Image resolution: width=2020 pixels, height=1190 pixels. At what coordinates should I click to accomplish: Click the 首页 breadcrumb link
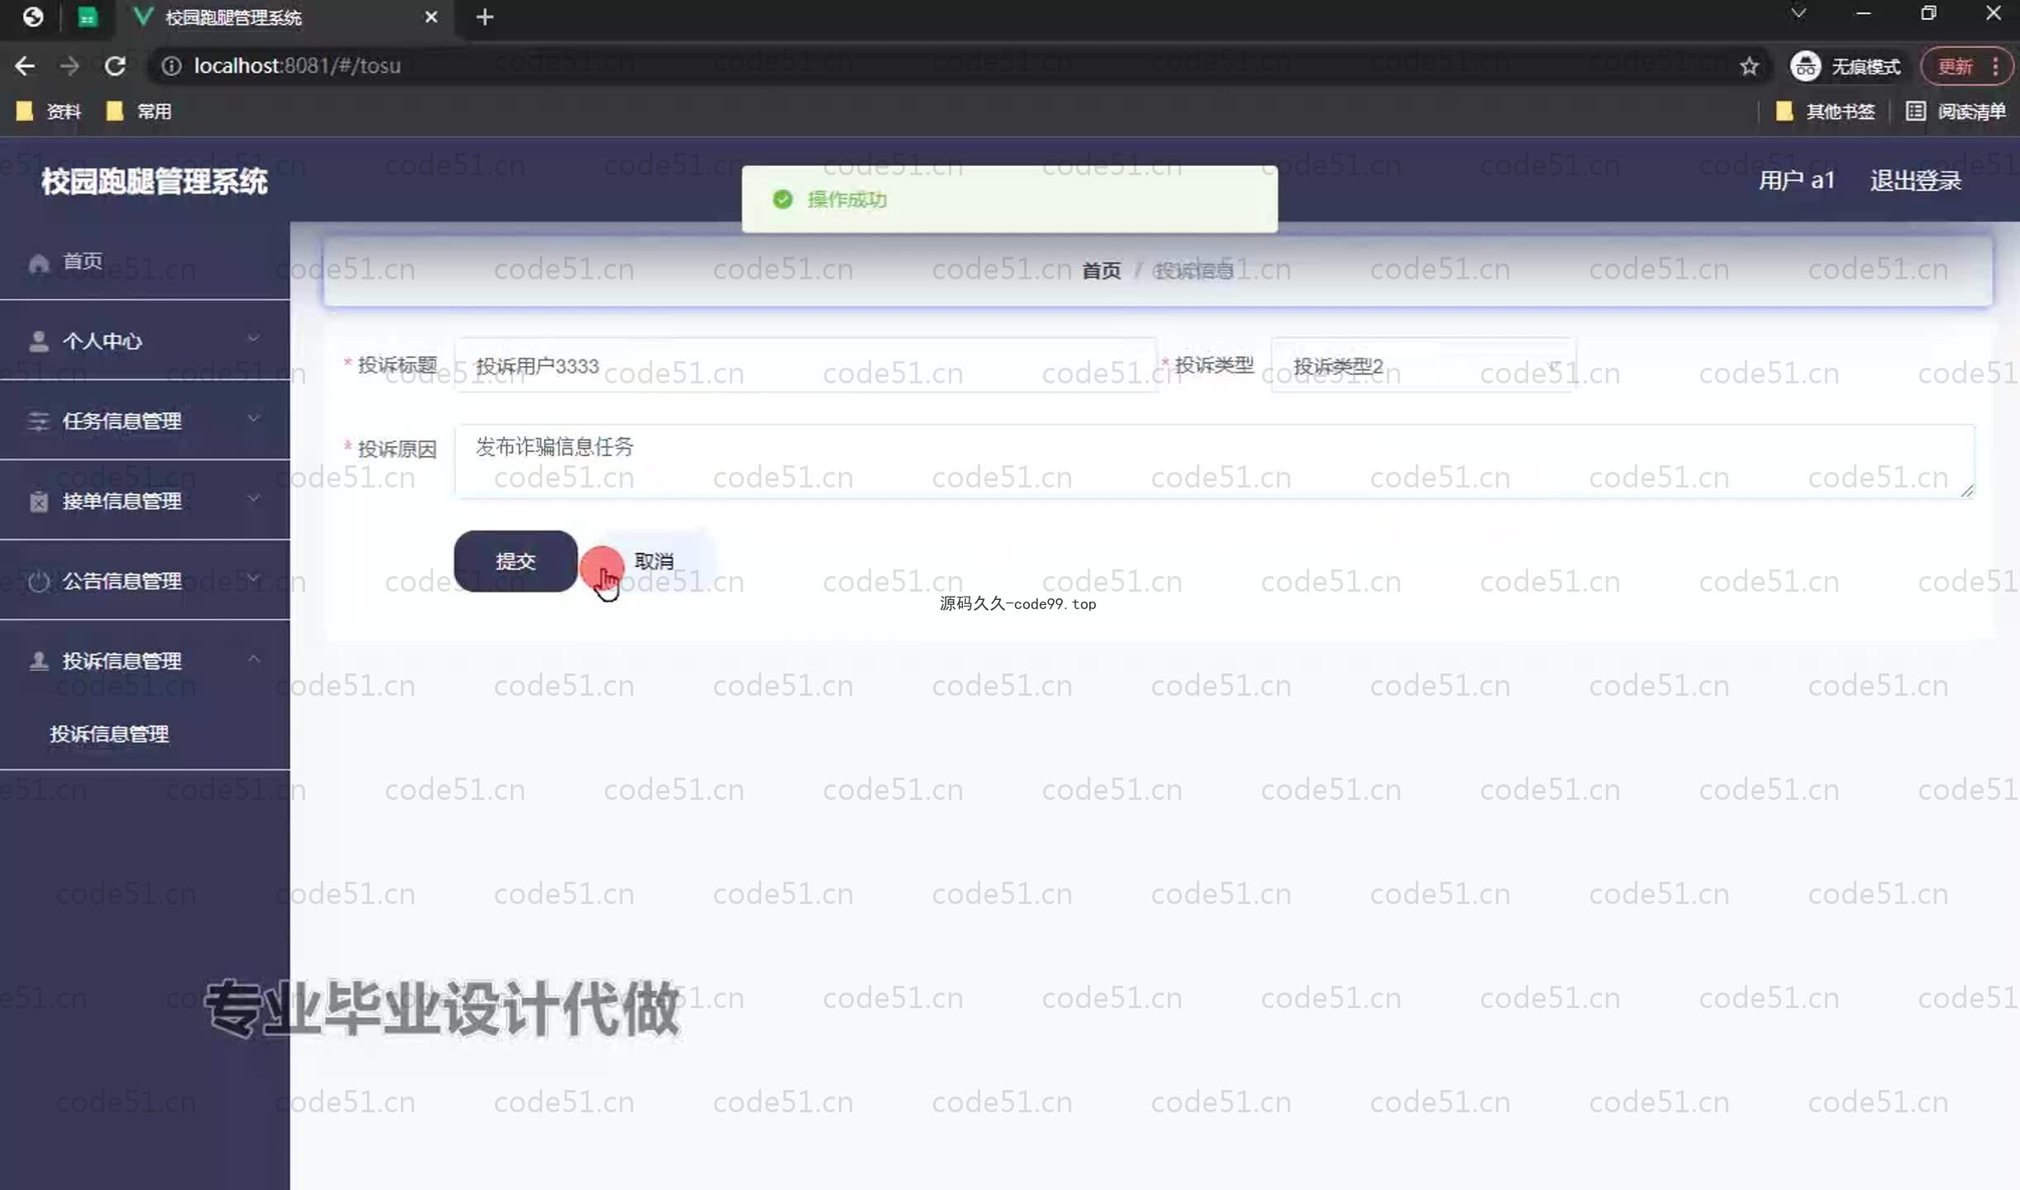click(x=1101, y=271)
